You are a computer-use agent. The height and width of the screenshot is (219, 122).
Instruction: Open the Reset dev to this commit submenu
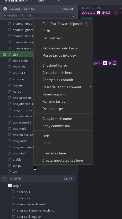(x=63, y=87)
